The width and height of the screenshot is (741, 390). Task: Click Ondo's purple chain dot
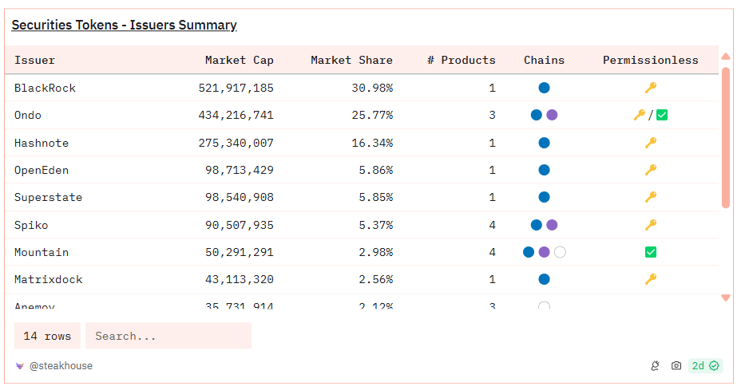[x=552, y=115]
